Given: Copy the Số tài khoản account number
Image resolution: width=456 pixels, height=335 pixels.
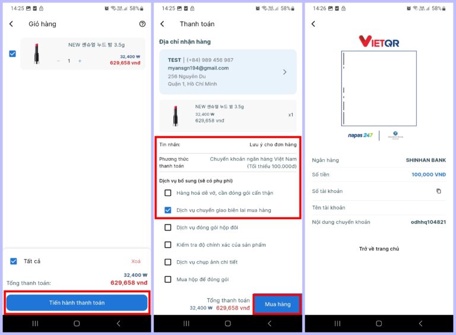Looking at the screenshot, I should pos(439,191).
